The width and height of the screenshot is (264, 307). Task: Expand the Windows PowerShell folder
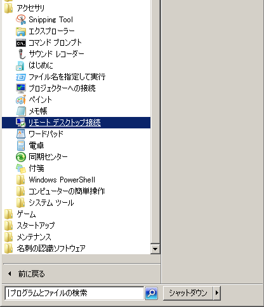click(x=56, y=180)
